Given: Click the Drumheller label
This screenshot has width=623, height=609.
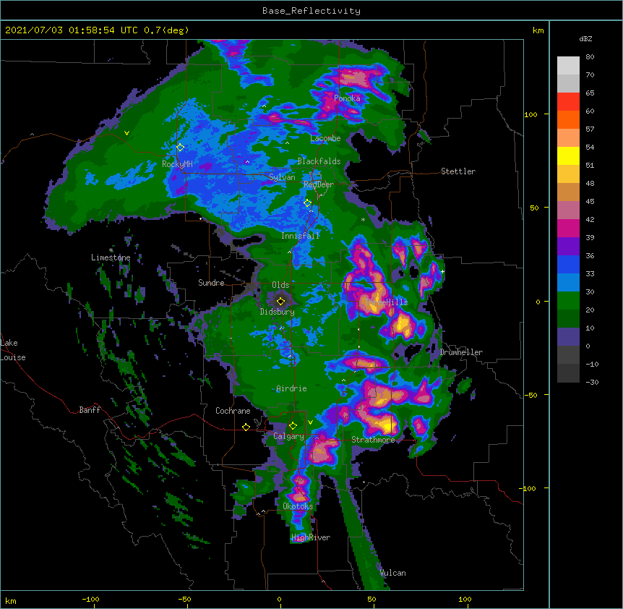Looking at the screenshot, I should pyautogui.click(x=461, y=352).
